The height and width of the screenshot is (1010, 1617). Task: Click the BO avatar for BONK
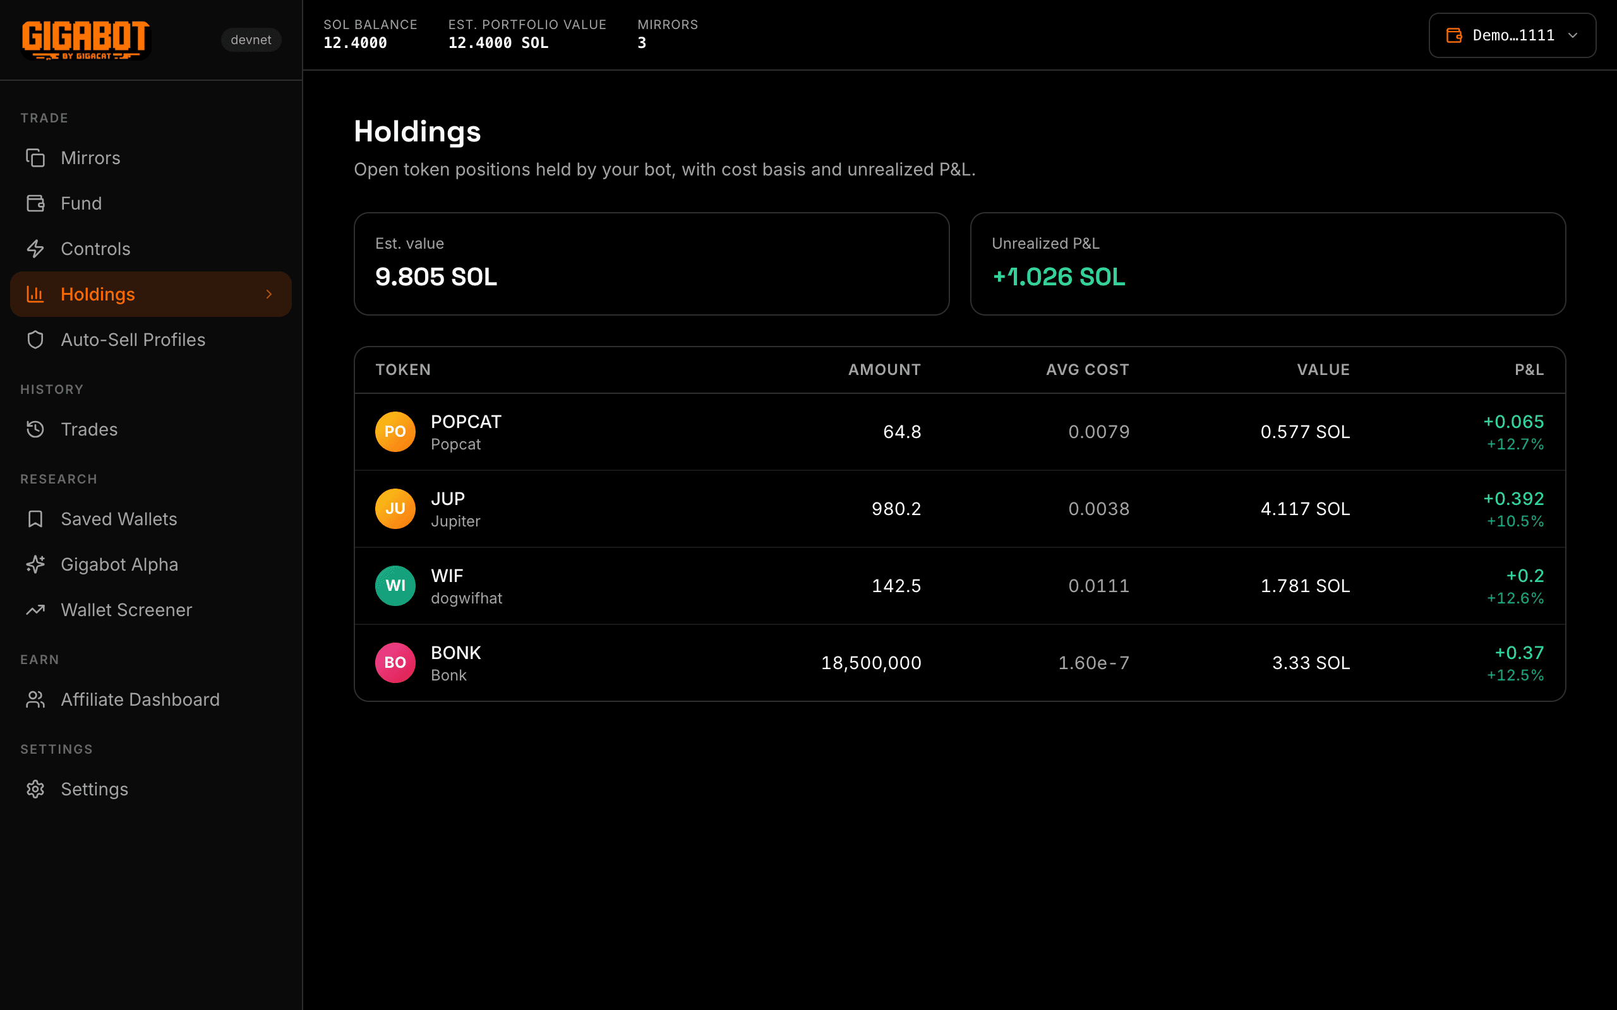tap(395, 663)
